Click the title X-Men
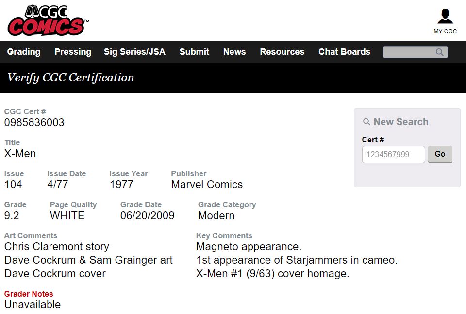 (x=20, y=154)
